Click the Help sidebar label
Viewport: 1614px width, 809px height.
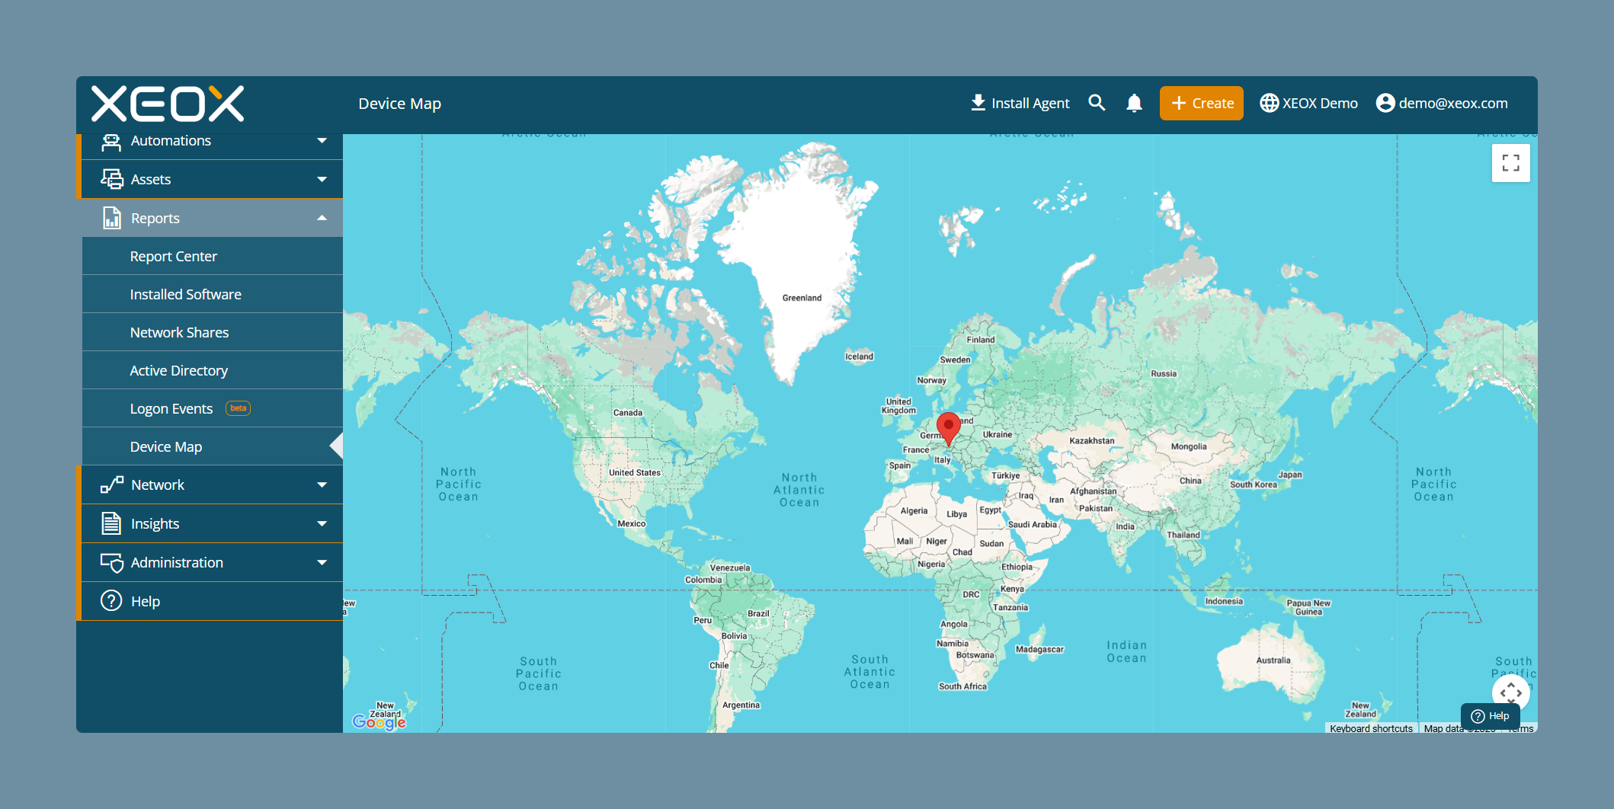click(x=146, y=601)
